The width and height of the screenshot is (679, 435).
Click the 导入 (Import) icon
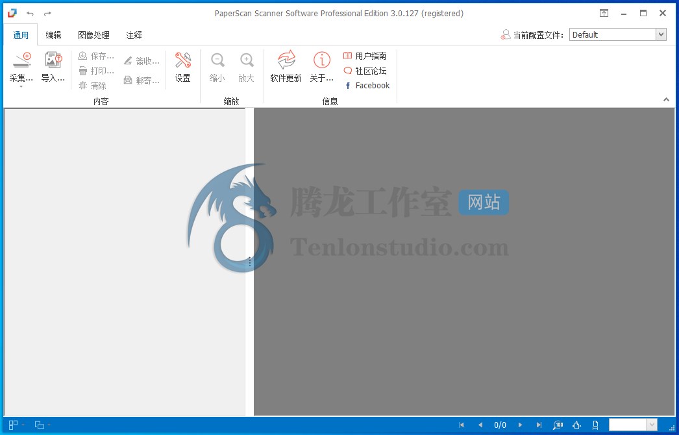(x=53, y=60)
